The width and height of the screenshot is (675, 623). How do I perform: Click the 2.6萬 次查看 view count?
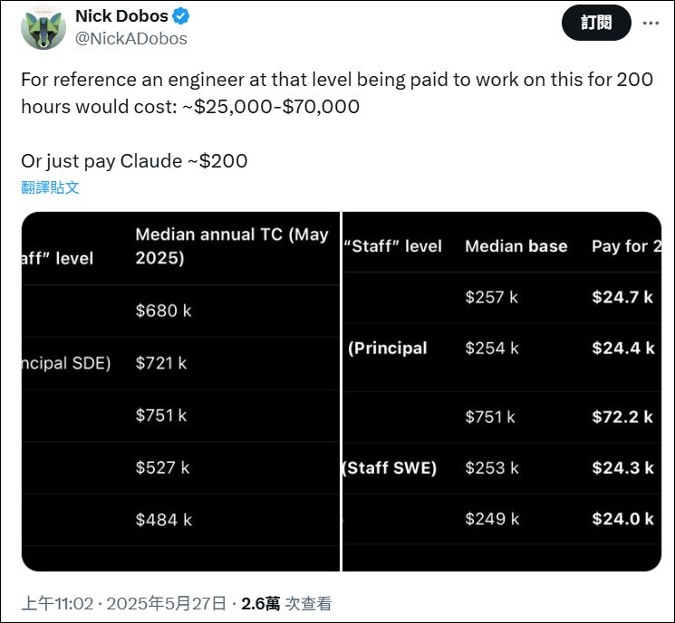(286, 604)
